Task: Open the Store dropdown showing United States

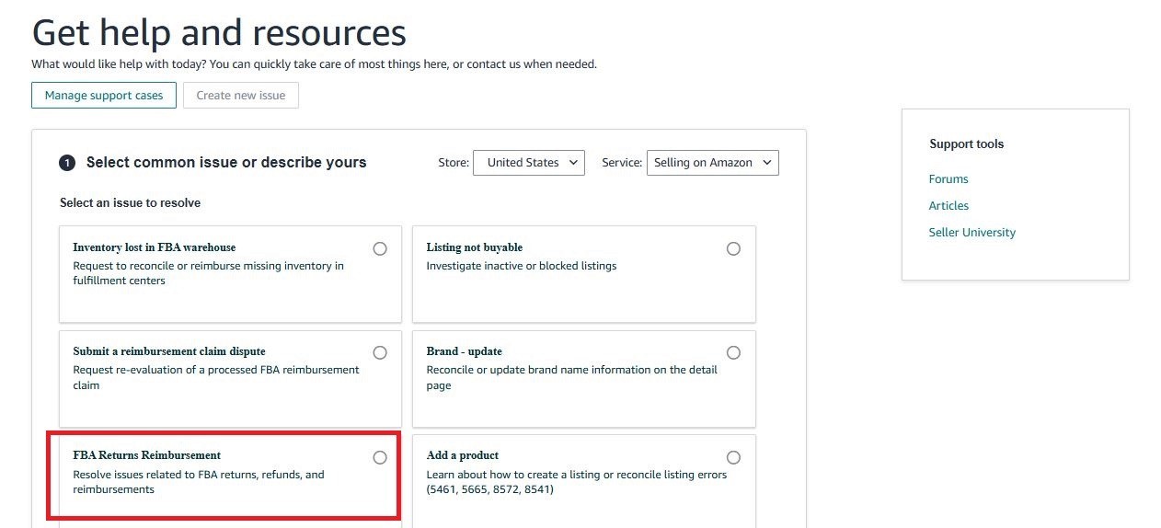Action: coord(529,163)
